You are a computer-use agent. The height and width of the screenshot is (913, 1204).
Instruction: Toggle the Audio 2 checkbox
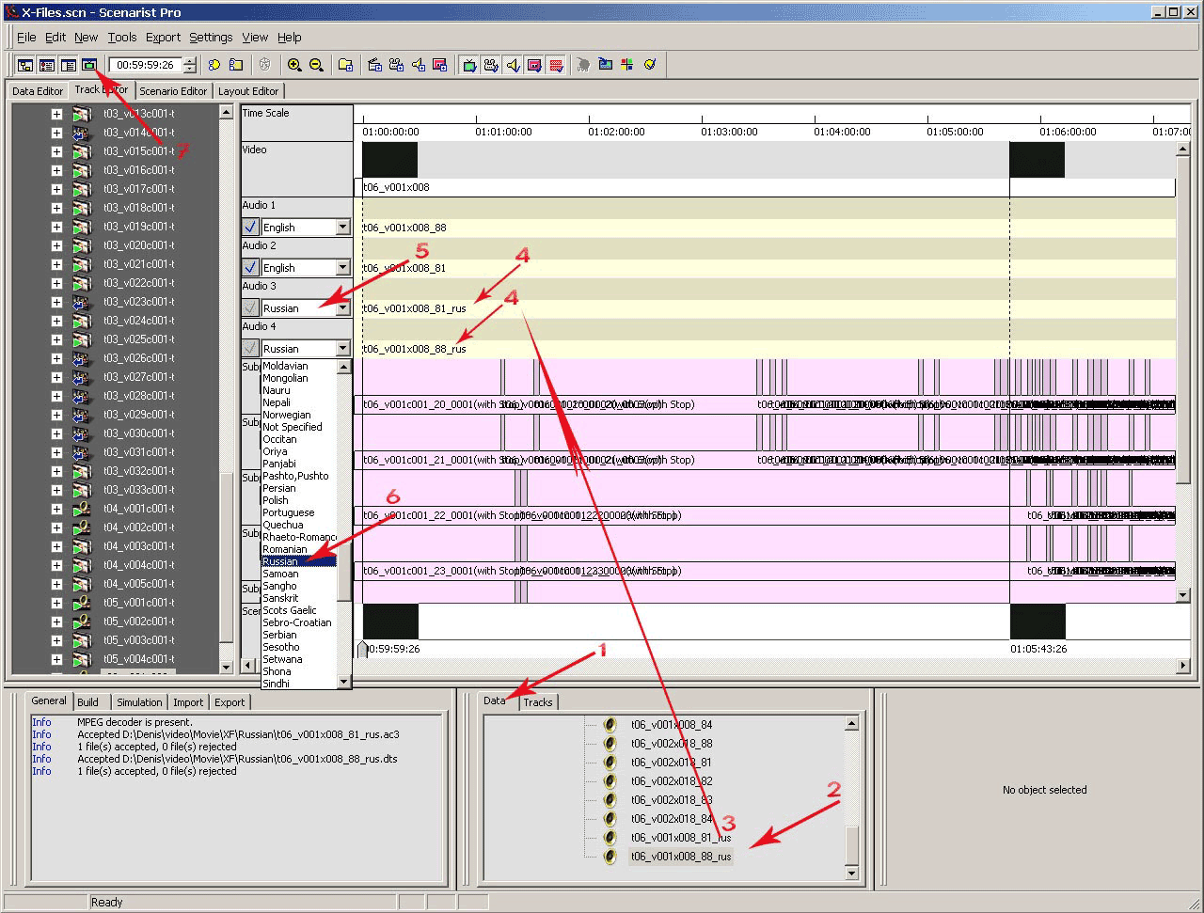click(250, 267)
